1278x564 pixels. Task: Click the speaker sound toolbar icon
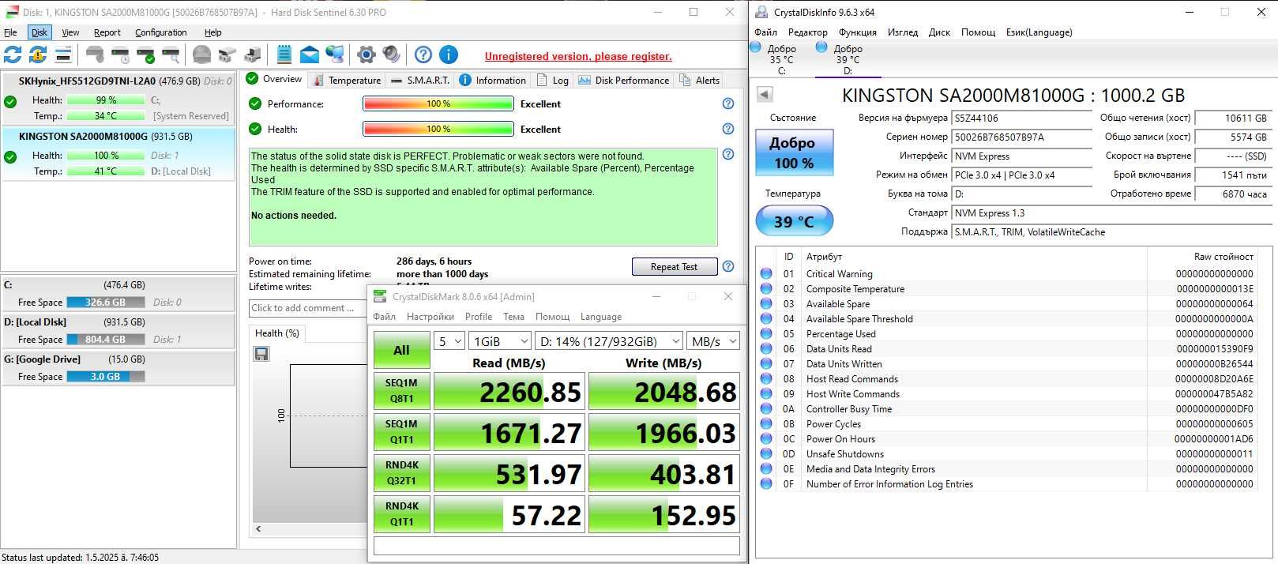click(391, 55)
